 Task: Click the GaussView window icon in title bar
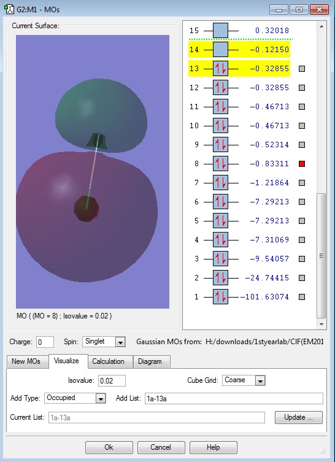tap(9, 9)
